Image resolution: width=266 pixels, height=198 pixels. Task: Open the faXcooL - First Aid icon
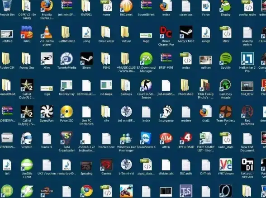point(247,165)
